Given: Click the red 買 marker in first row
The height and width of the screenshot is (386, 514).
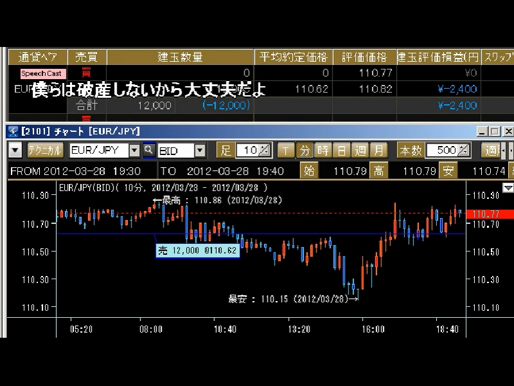Looking at the screenshot, I should (86, 72).
